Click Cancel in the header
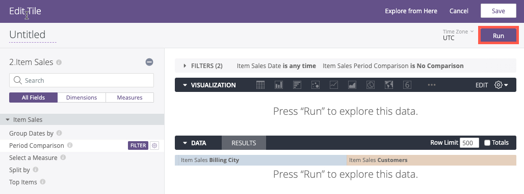Image resolution: width=524 pixels, height=194 pixels. 459,11
